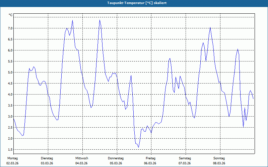Viewport: 268px width, 167px height.
Task: Click the Mittwoch 04.03.26 date label
Action: point(81,161)
